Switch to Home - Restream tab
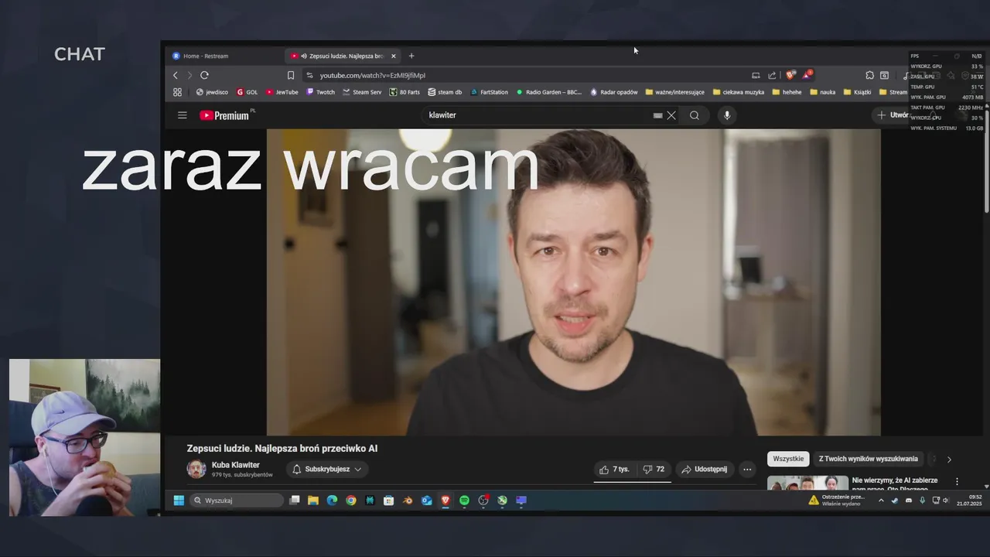Screen dimensions: 990x557 click(x=224, y=56)
